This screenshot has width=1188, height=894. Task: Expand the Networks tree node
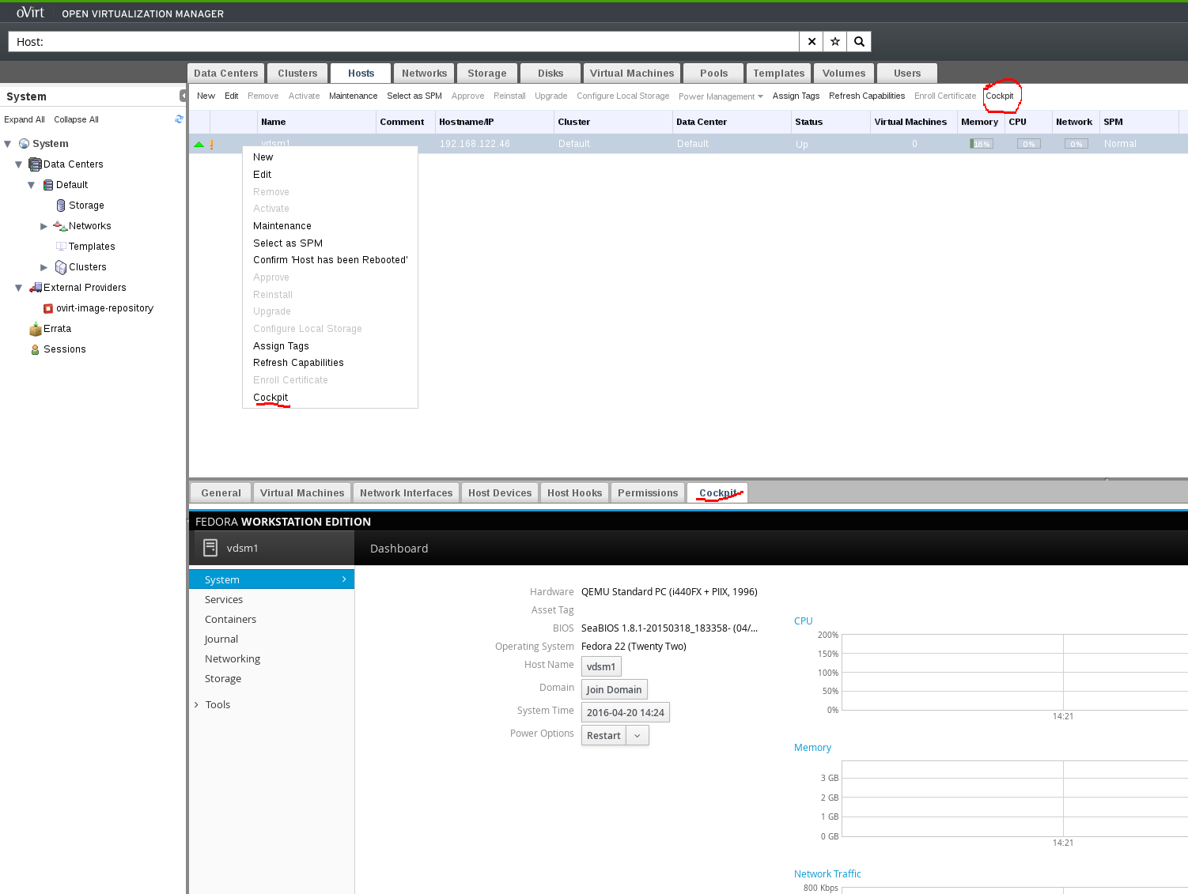coord(44,226)
